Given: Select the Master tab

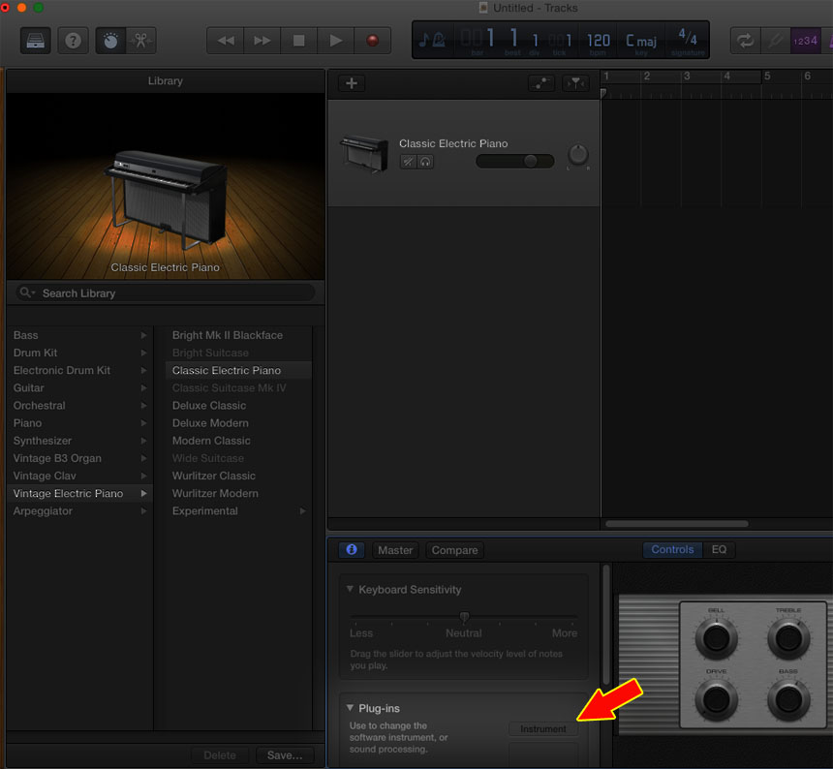Looking at the screenshot, I should [395, 550].
